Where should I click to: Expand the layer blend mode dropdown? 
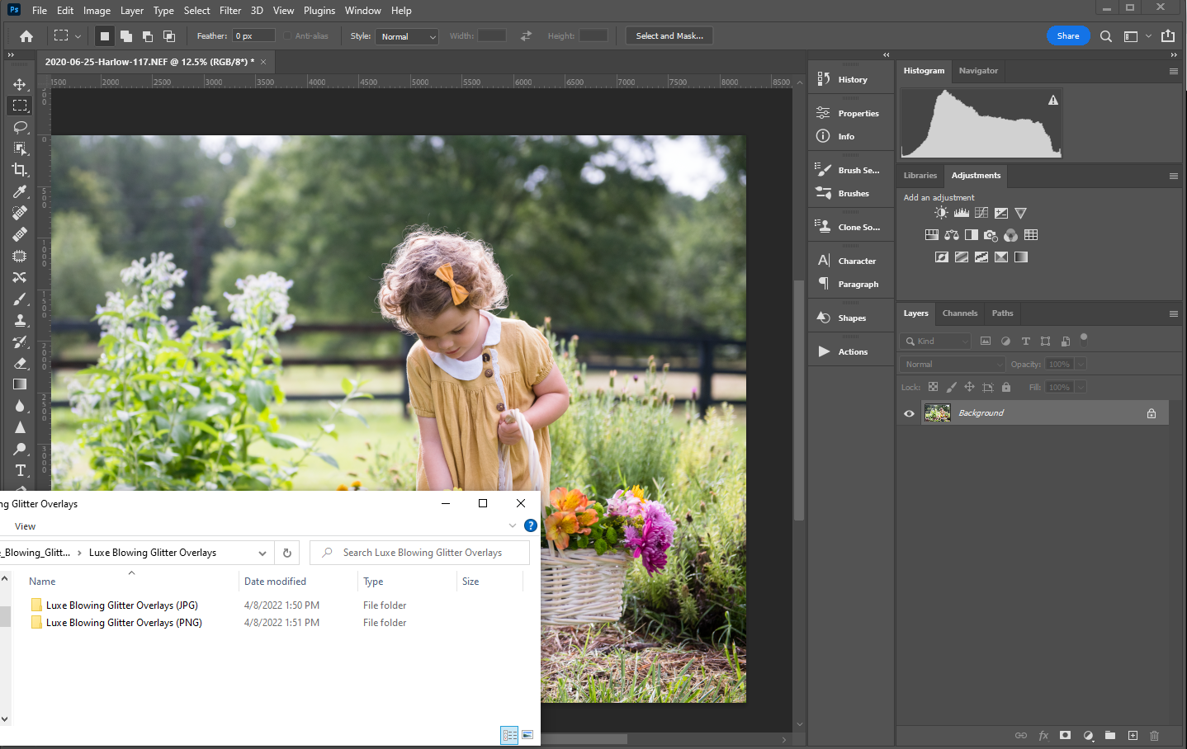coord(953,364)
